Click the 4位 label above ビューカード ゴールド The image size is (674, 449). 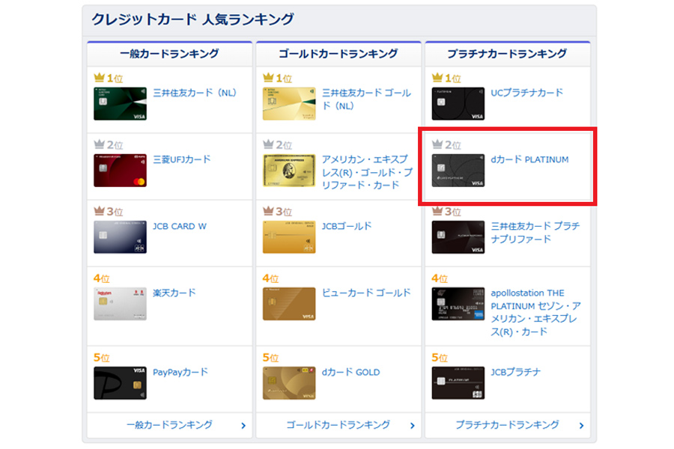[270, 278]
